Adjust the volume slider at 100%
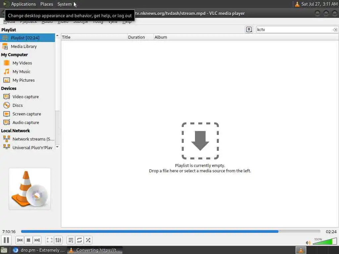 pyautogui.click(x=325, y=241)
